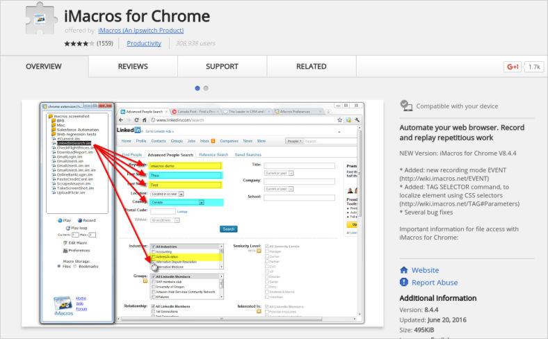Click the NEW Version: iMacros for Chrome V8.4.4 line

click(458, 154)
